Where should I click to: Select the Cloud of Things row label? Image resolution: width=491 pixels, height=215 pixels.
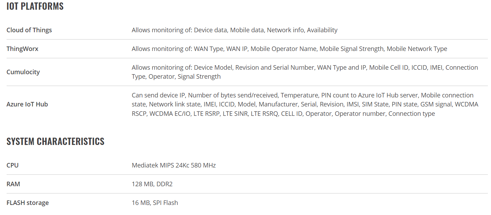point(29,30)
